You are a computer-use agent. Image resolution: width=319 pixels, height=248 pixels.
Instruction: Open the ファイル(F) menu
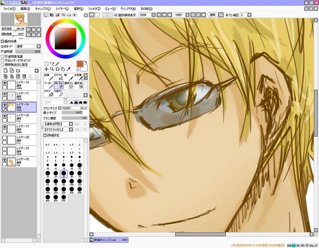pyautogui.click(x=9, y=9)
